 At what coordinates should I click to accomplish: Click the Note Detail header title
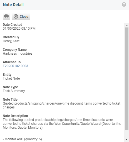(x=13, y=5)
